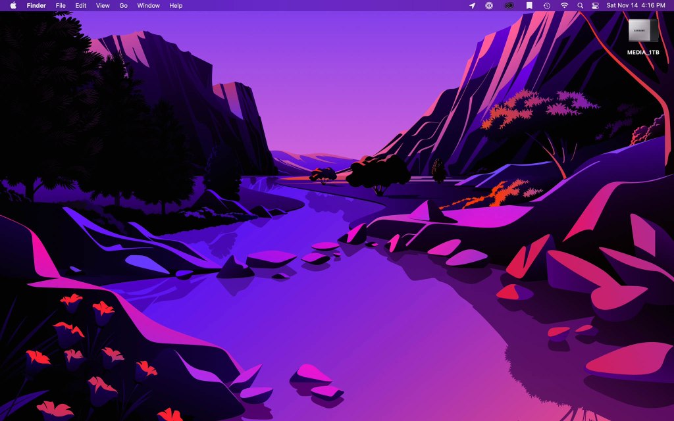674x421 pixels.
Task: Open the Apple menu
Action: click(13, 5)
